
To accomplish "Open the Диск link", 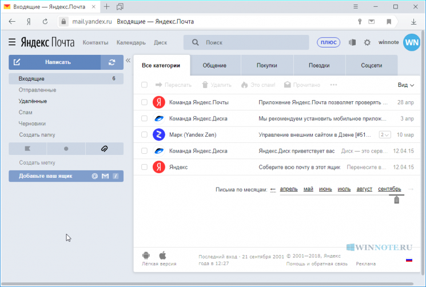I will click(x=160, y=43).
